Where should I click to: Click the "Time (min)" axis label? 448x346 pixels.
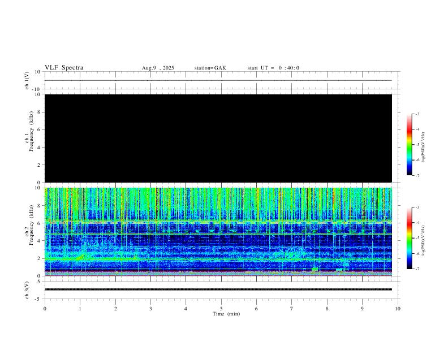click(x=226, y=314)
